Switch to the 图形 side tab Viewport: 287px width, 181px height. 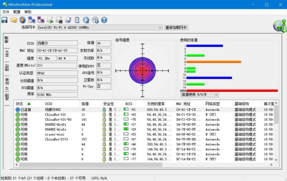(x=7, y=68)
